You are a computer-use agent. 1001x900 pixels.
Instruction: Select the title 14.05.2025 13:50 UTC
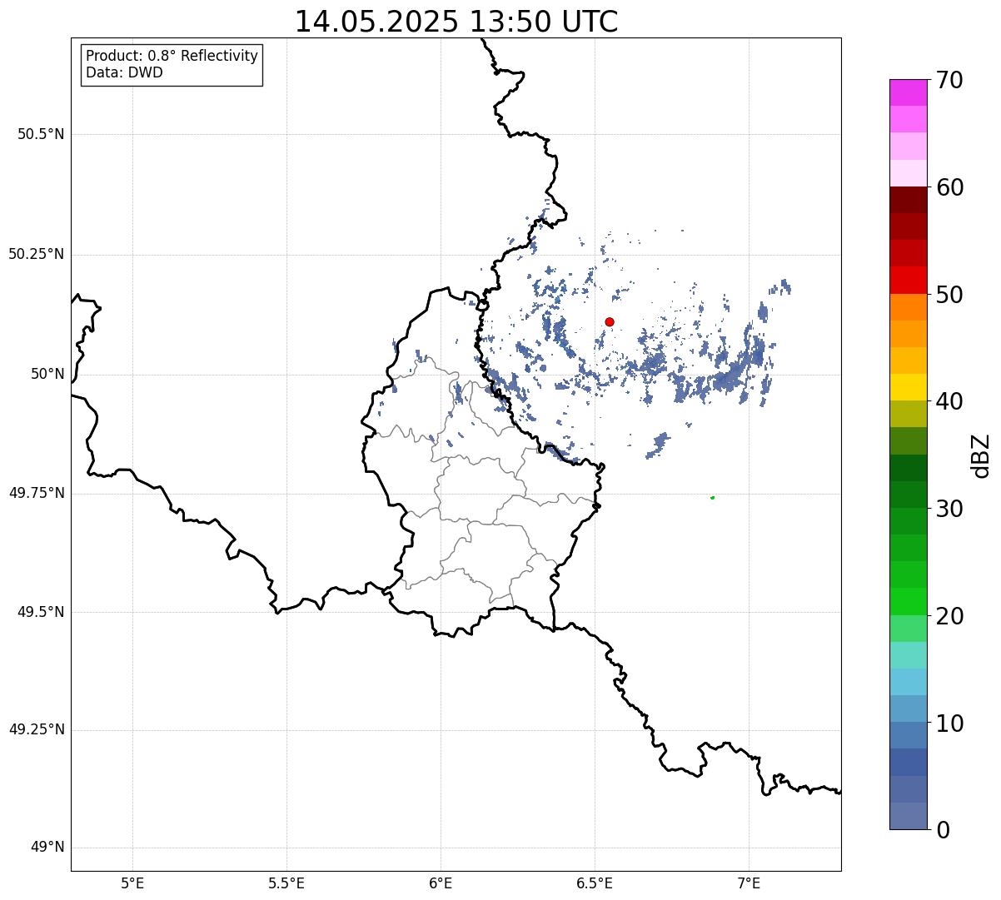coord(456,22)
